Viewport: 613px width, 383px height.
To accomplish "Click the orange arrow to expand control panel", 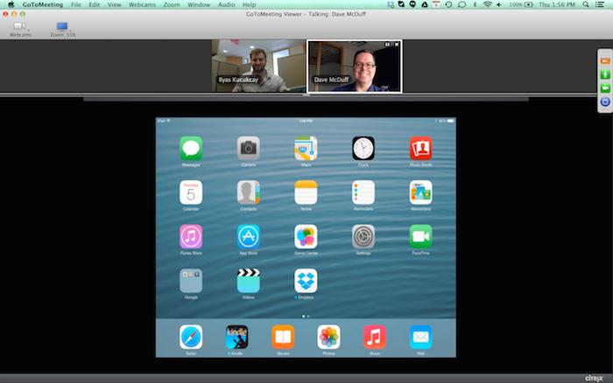I will pyautogui.click(x=605, y=60).
